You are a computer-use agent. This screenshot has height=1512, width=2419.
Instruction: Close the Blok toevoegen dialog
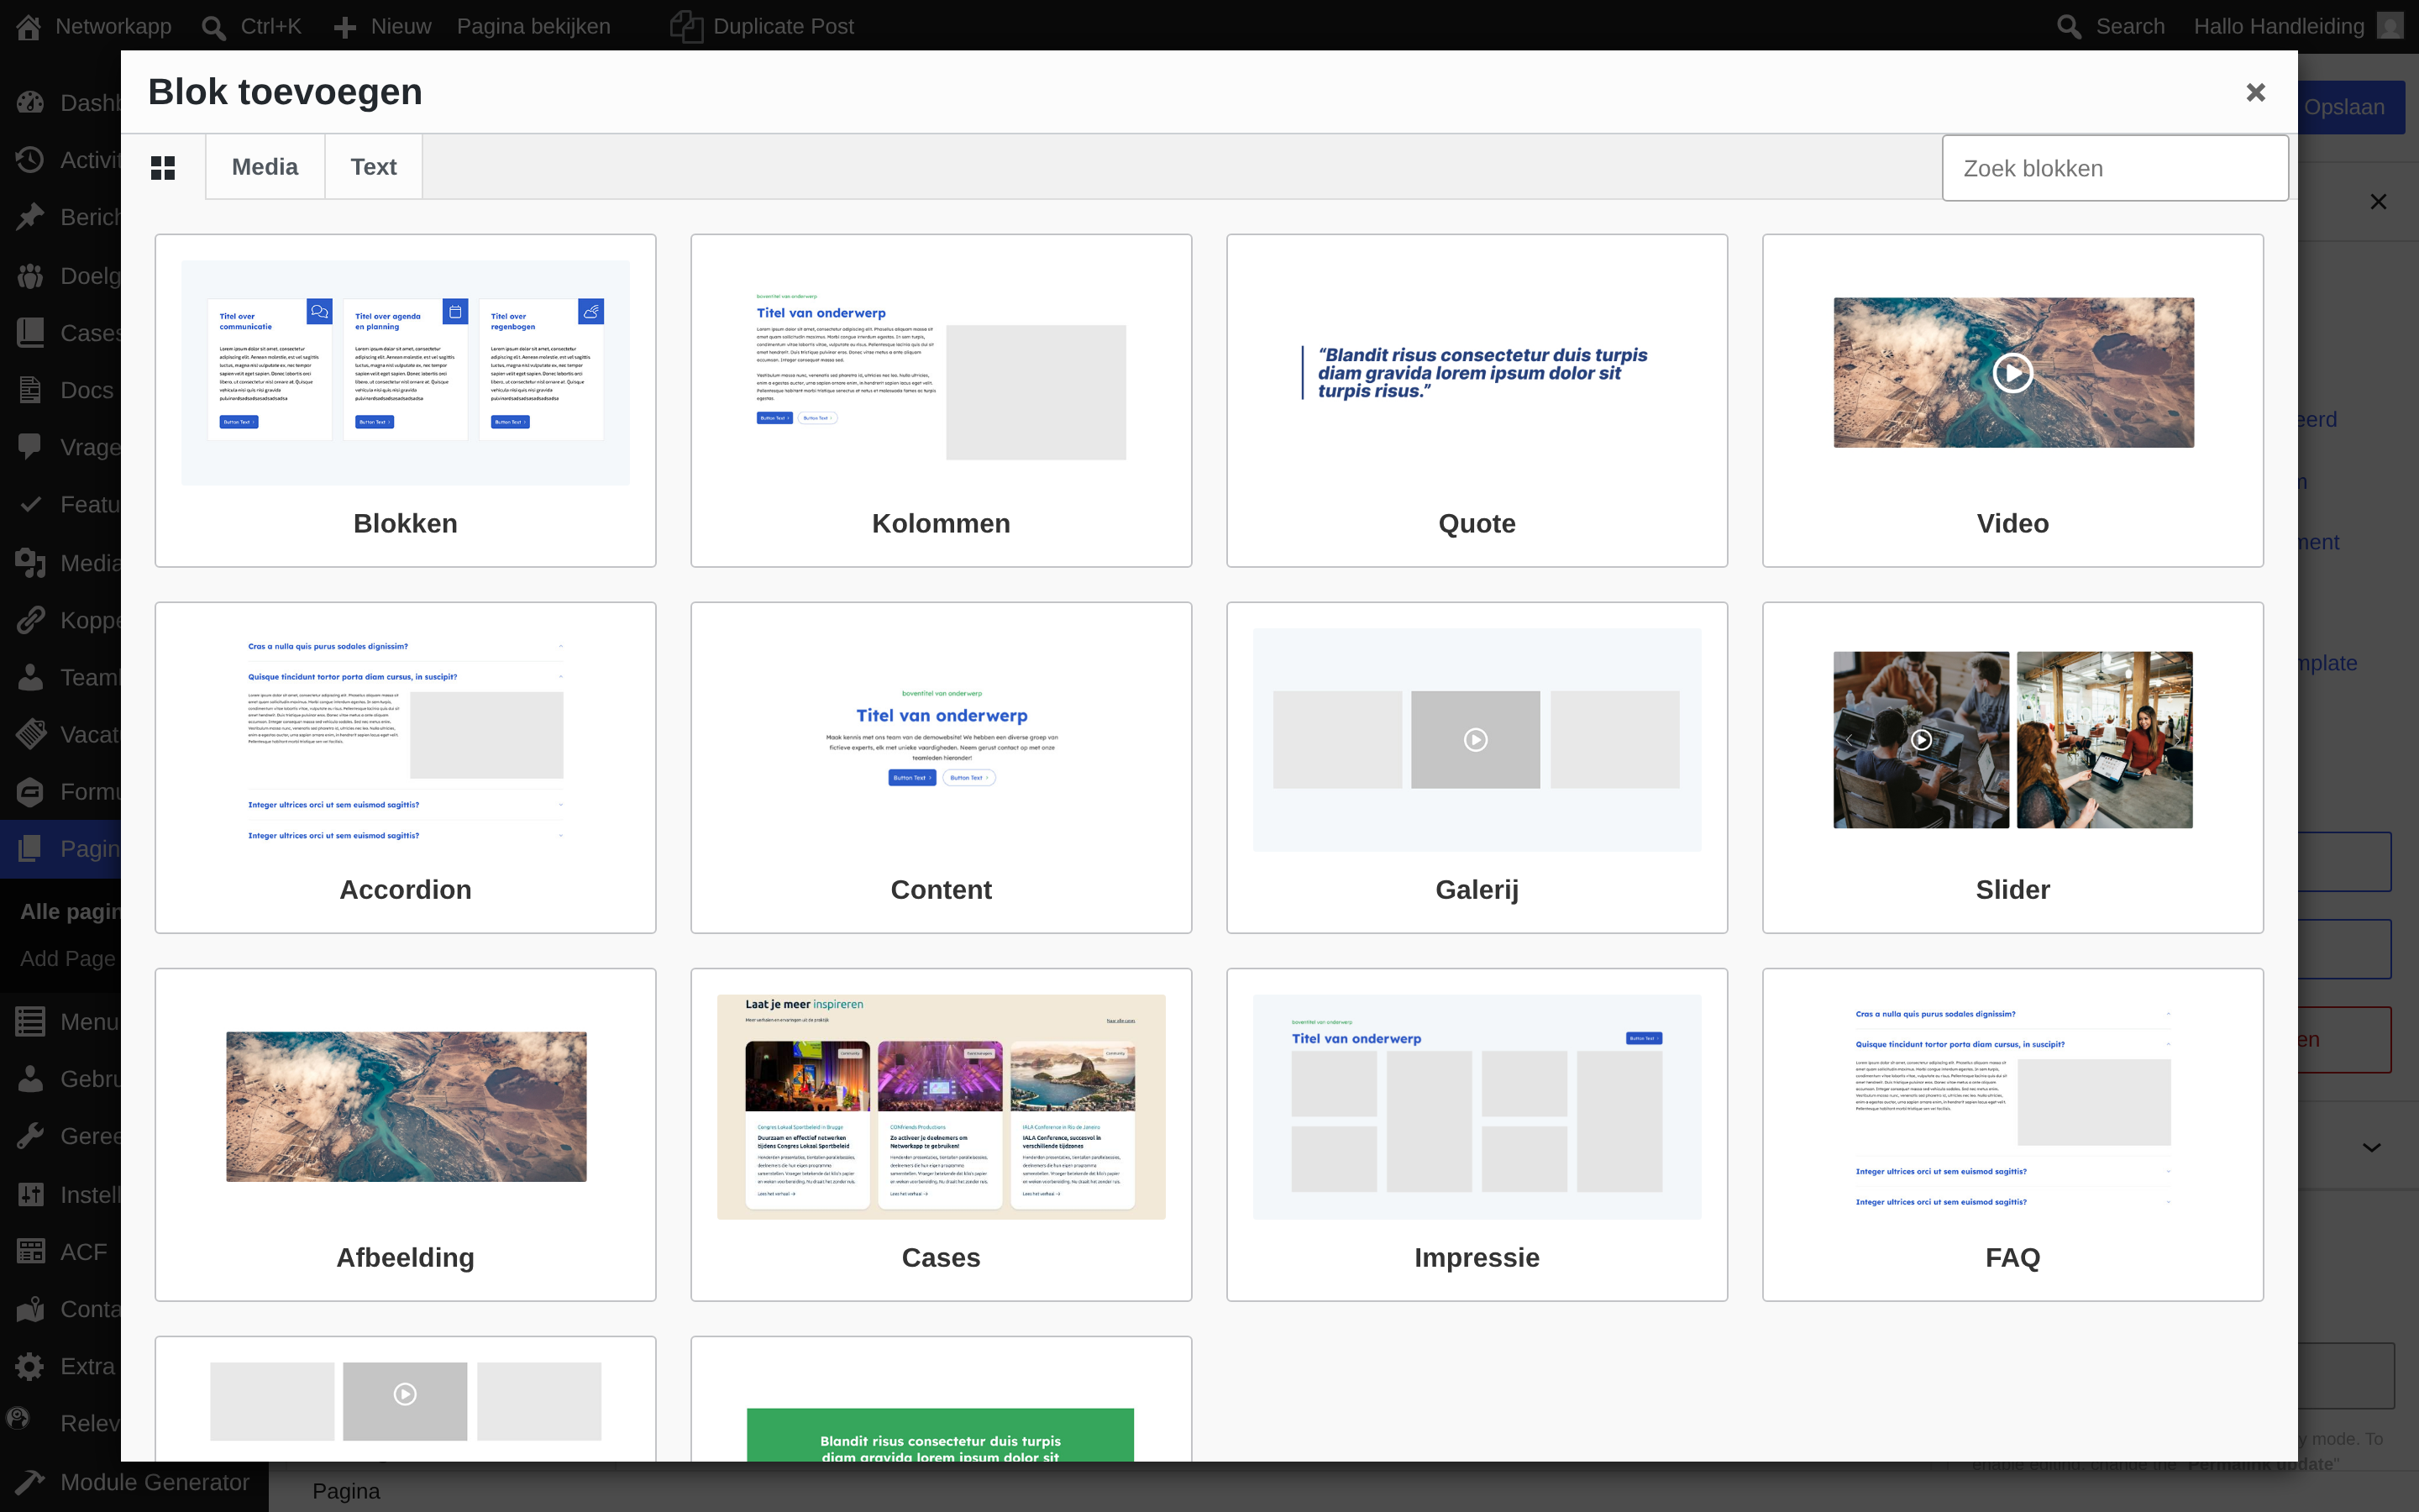tap(2255, 92)
